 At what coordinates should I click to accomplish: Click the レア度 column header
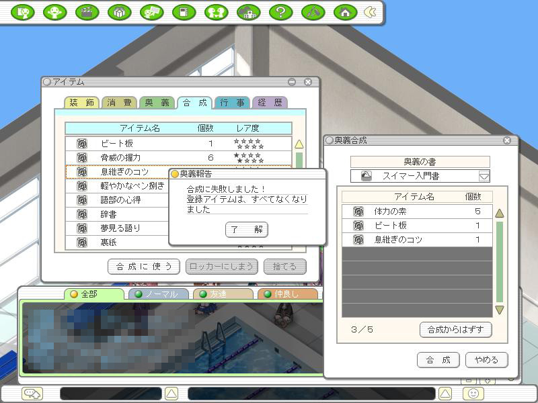(x=247, y=128)
